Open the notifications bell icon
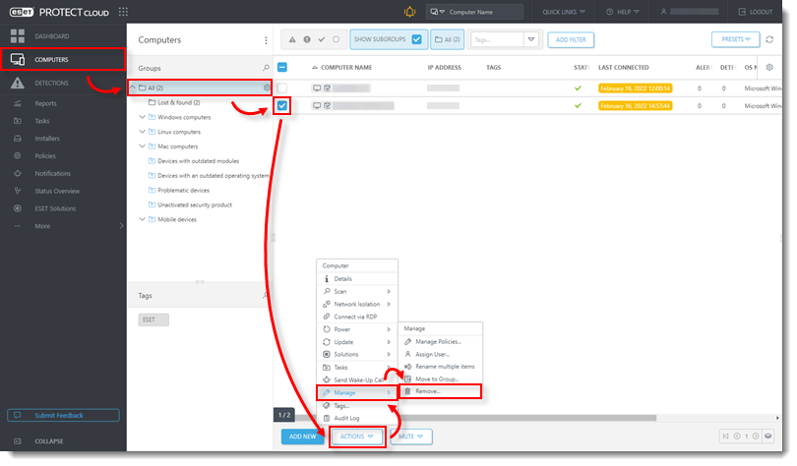 pos(409,12)
